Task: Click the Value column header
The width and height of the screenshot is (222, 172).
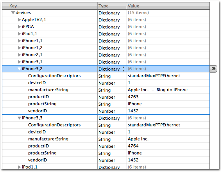Action: 168,6
